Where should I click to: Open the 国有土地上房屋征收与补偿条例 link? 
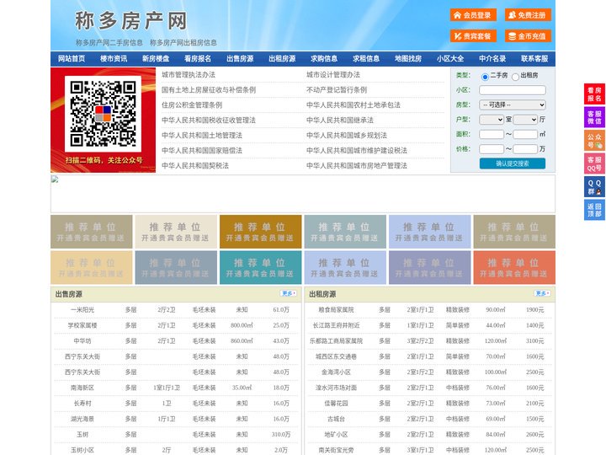[x=209, y=90]
